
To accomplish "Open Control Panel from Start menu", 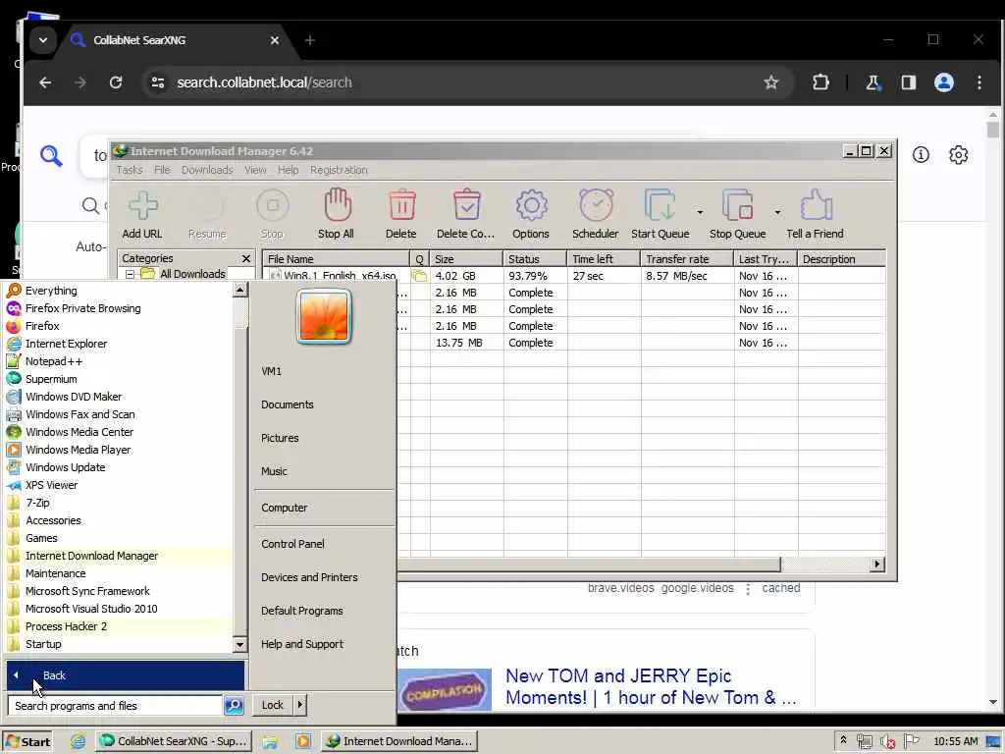I will (x=292, y=544).
